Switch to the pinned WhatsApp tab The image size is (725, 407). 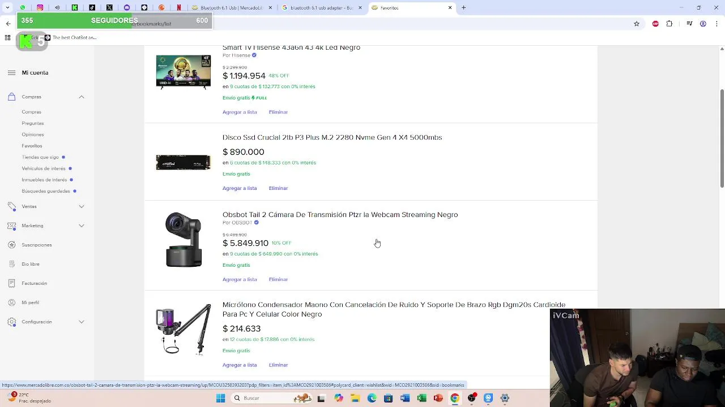tap(23, 8)
